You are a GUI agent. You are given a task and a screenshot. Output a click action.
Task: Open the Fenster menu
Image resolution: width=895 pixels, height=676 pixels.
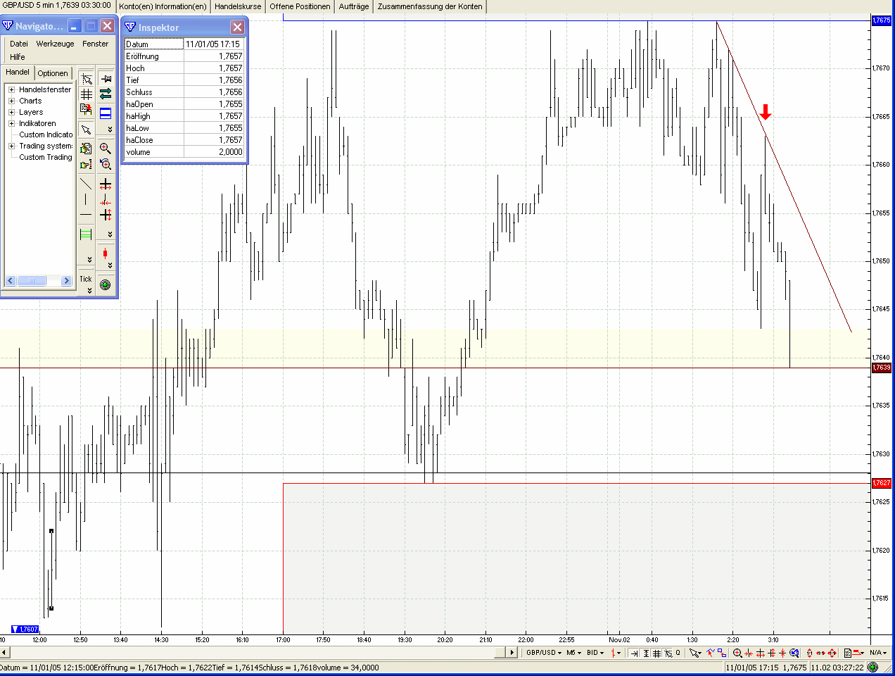(95, 44)
